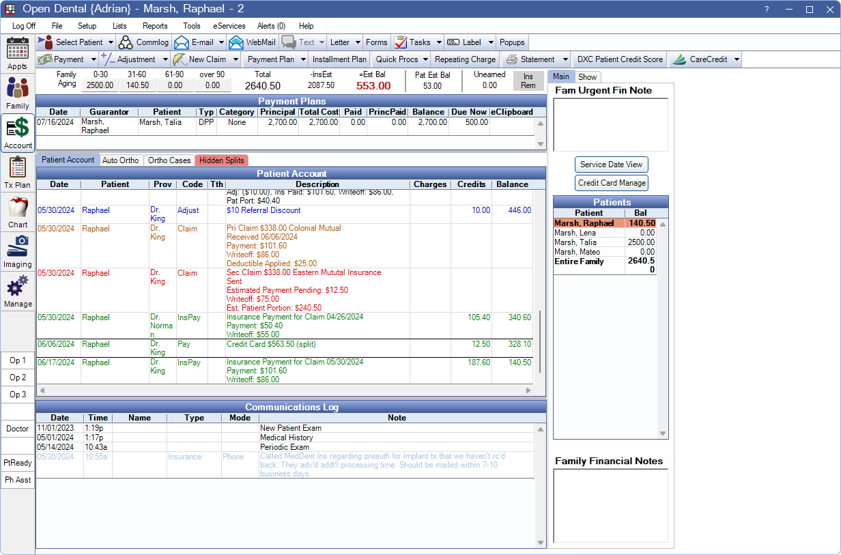The width and height of the screenshot is (841, 555).
Task: Select the Periodic Exam commlog entry
Action: pos(285,447)
